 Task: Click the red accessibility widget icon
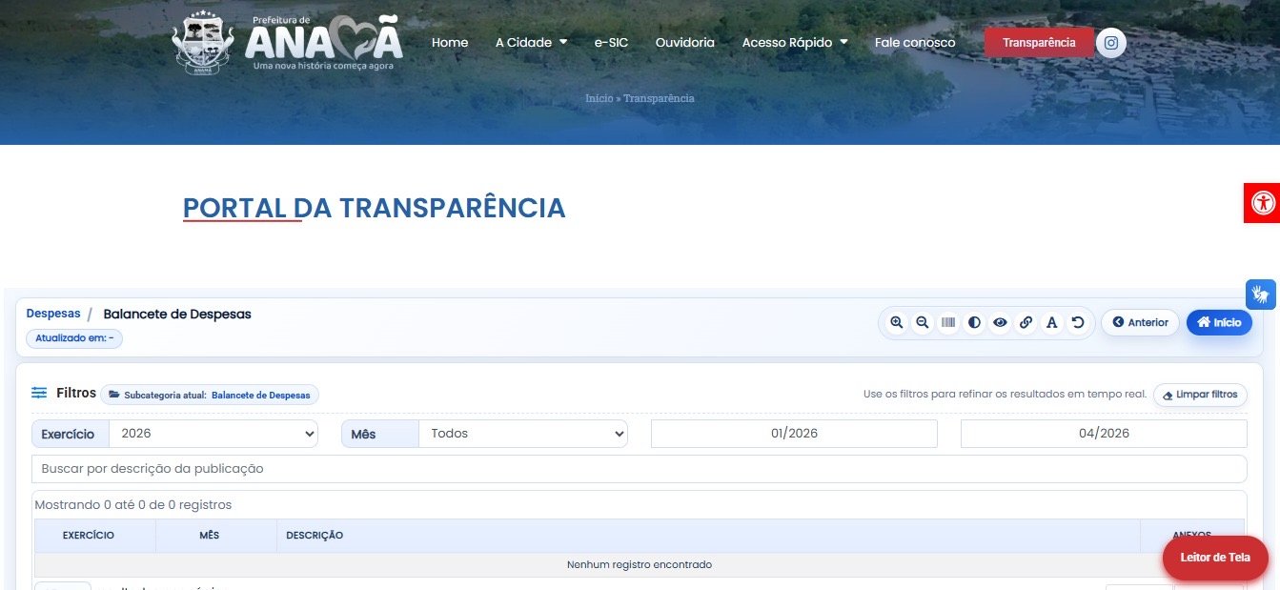pyautogui.click(x=1262, y=202)
